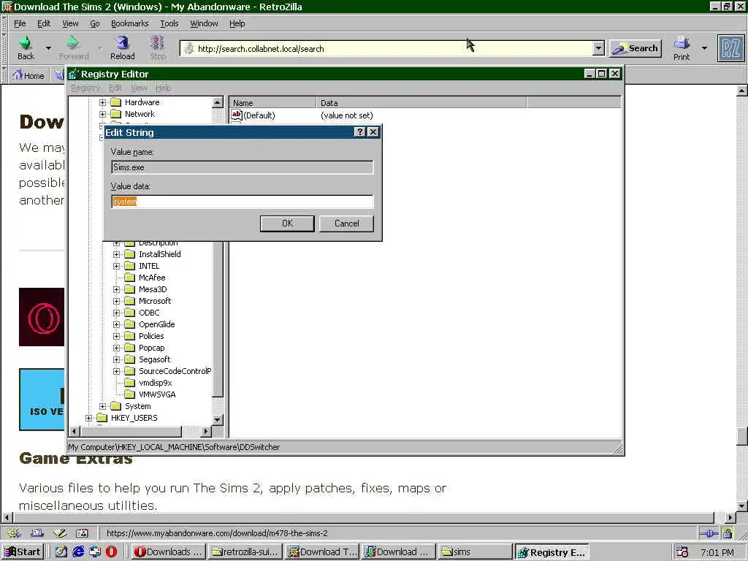Expand the System registry key
Viewport: 748px width, 561px height.
pyautogui.click(x=102, y=406)
